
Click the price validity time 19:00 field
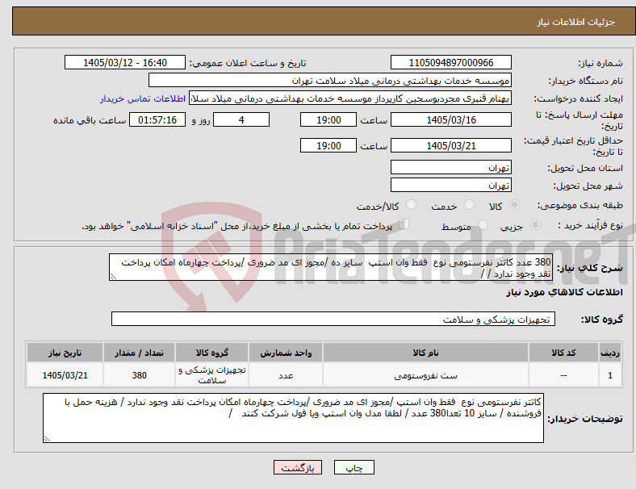pyautogui.click(x=328, y=145)
